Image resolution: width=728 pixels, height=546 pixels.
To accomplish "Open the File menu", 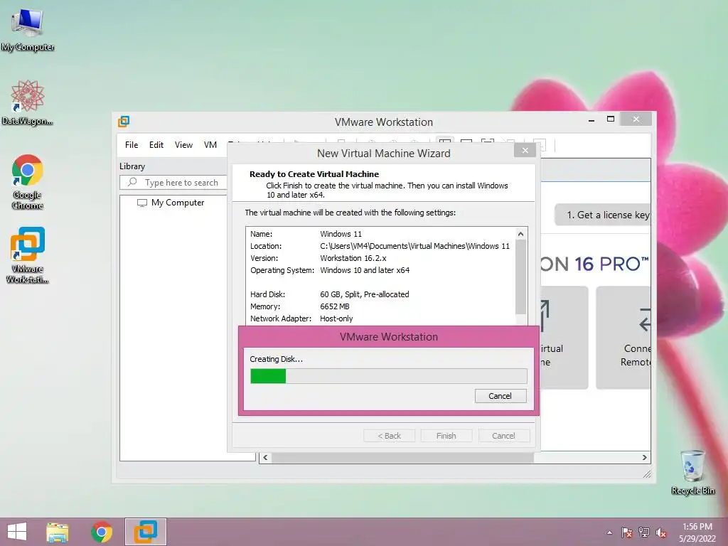I will [x=132, y=145].
